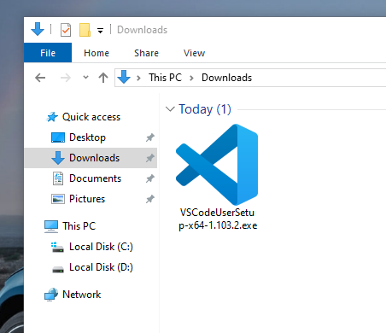
Task: Select Downloads in the navigation pane
Action: pos(94,158)
